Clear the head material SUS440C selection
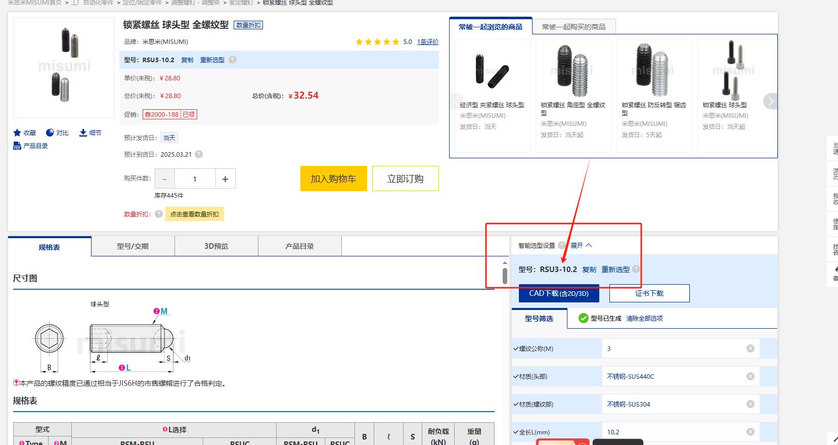838x445 pixels. (x=751, y=376)
